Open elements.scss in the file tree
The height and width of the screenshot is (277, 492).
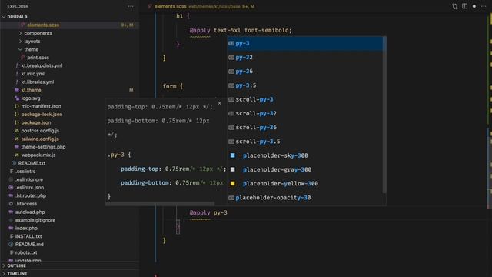[x=43, y=25]
